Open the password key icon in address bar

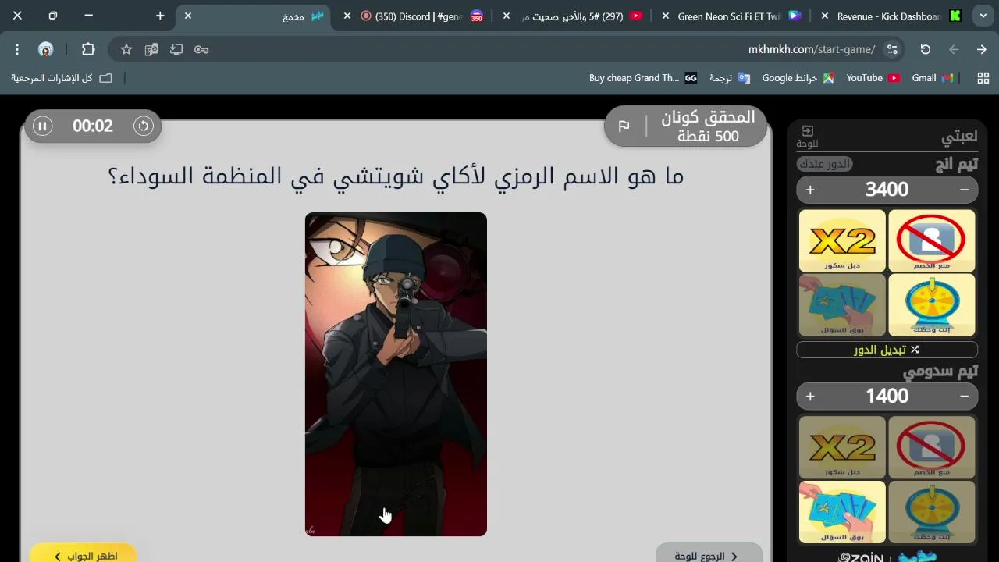201,49
